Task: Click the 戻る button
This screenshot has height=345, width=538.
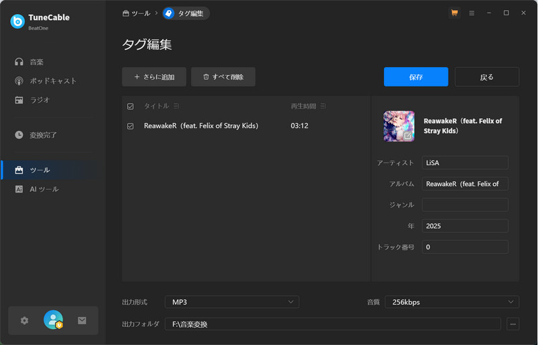Action: tap(487, 77)
